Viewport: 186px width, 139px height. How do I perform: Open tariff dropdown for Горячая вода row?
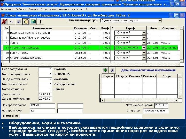(144, 53)
